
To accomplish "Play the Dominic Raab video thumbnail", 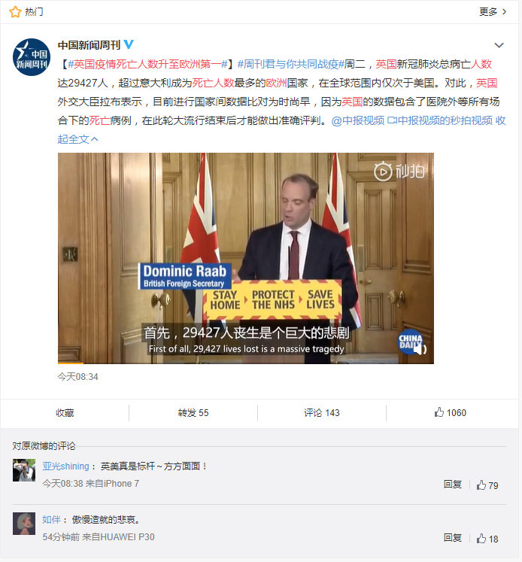I will [246, 258].
